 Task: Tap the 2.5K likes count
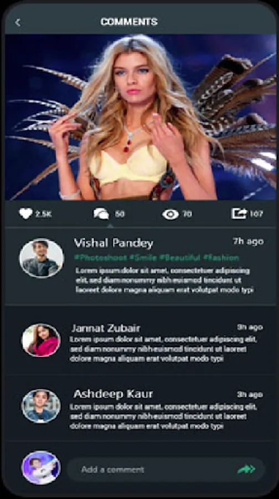click(43, 215)
